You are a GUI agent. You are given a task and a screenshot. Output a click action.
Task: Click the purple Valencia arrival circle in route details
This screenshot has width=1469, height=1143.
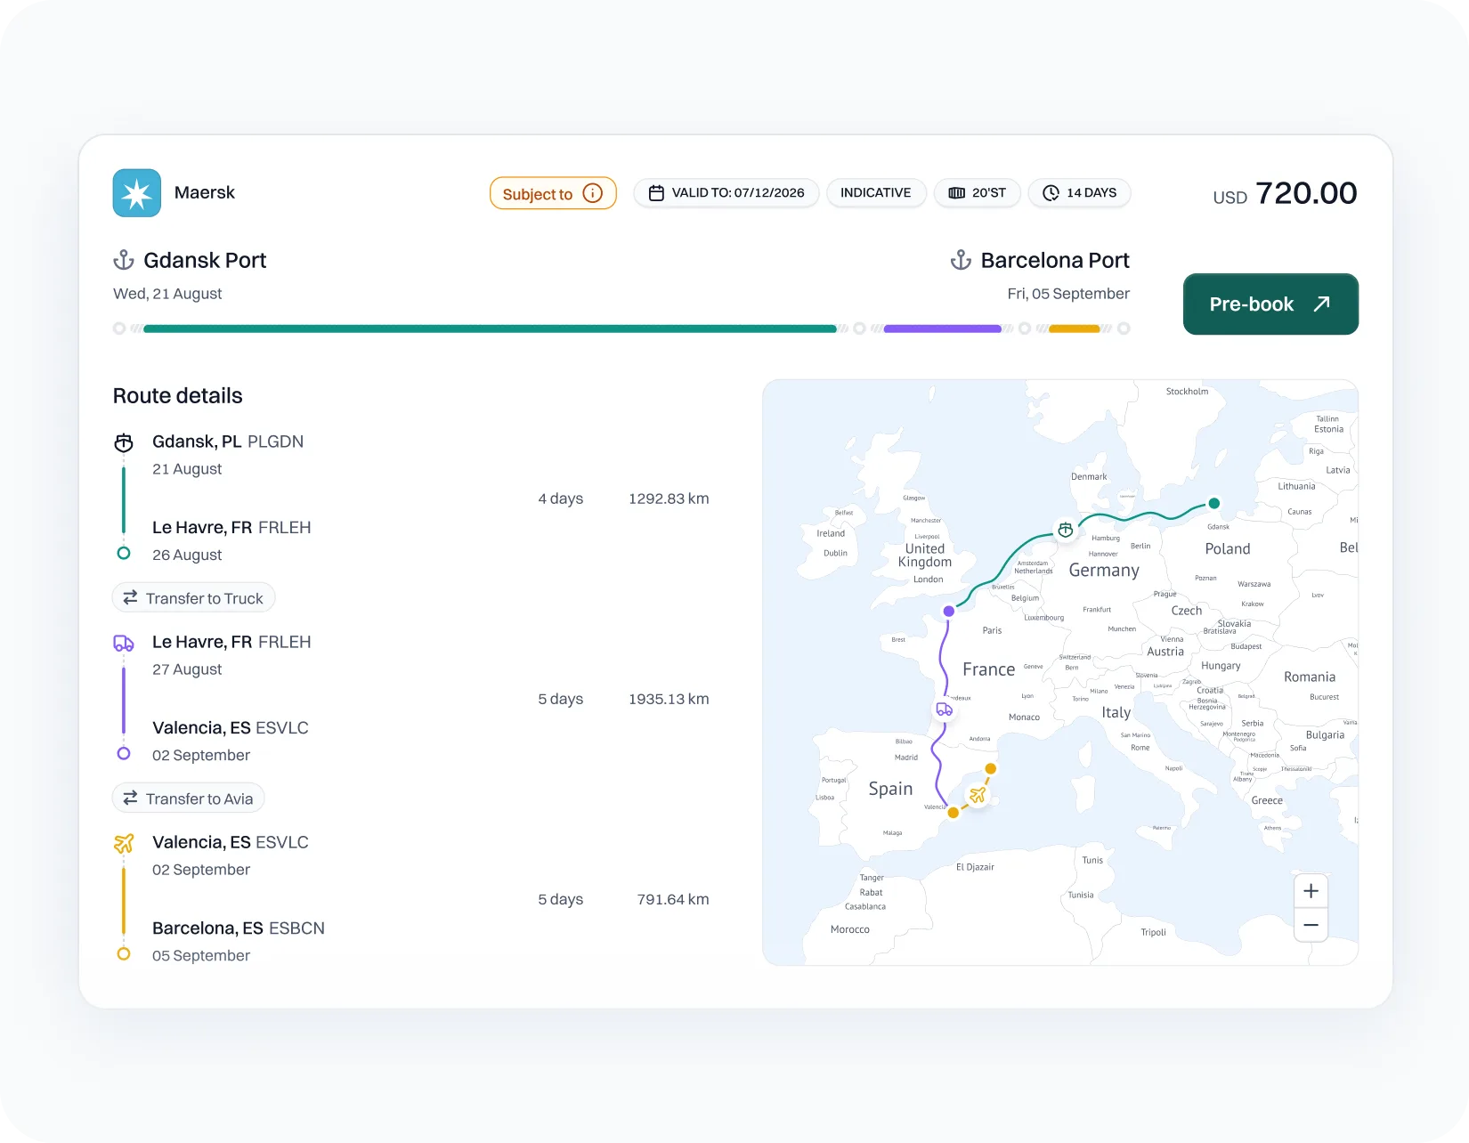coord(124,754)
